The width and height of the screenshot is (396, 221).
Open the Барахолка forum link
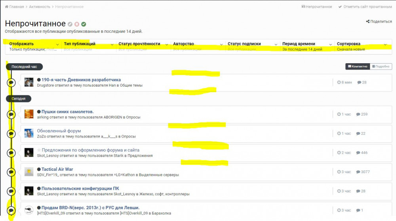coord(162,213)
